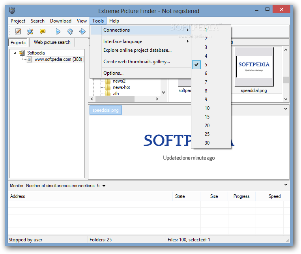Set connections to 10
Screen dimensions: 301x254
(211, 108)
